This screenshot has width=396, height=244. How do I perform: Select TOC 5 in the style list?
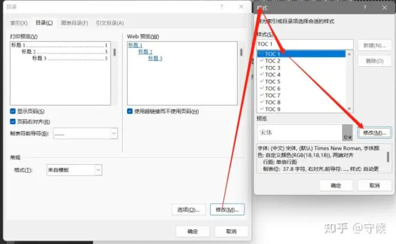[x=302, y=82]
